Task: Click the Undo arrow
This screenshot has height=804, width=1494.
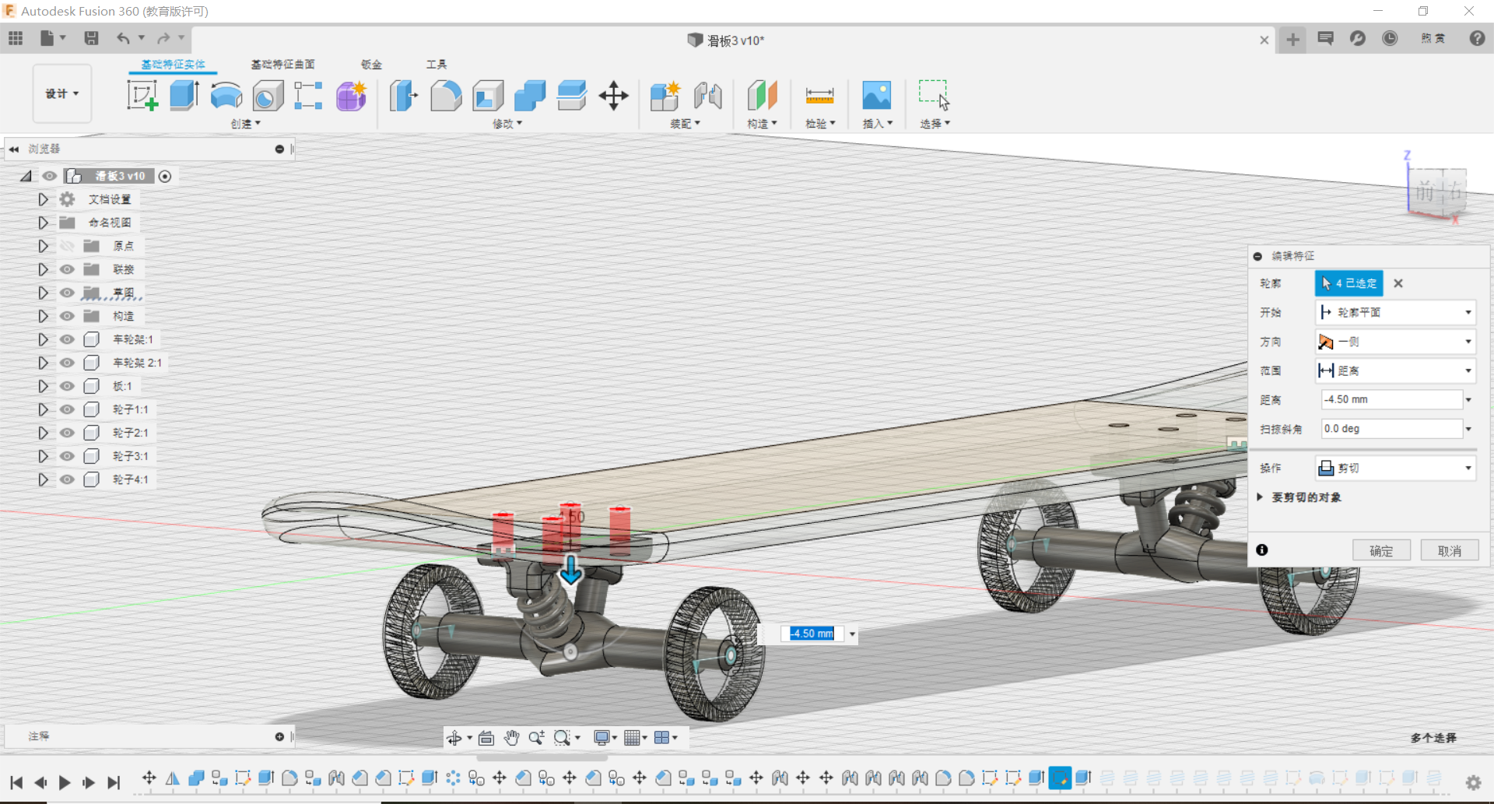Action: tap(124, 38)
